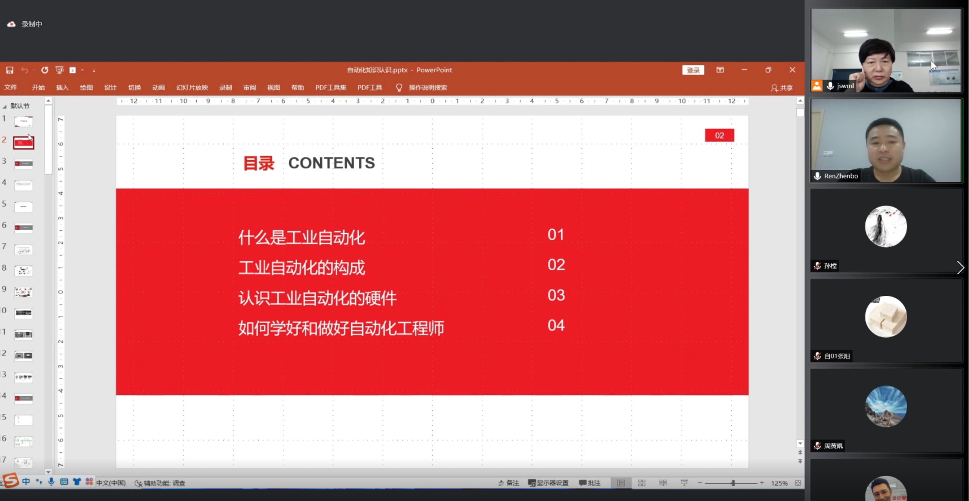Open ribbon display options icon
The image size is (969, 501).
[x=720, y=70]
